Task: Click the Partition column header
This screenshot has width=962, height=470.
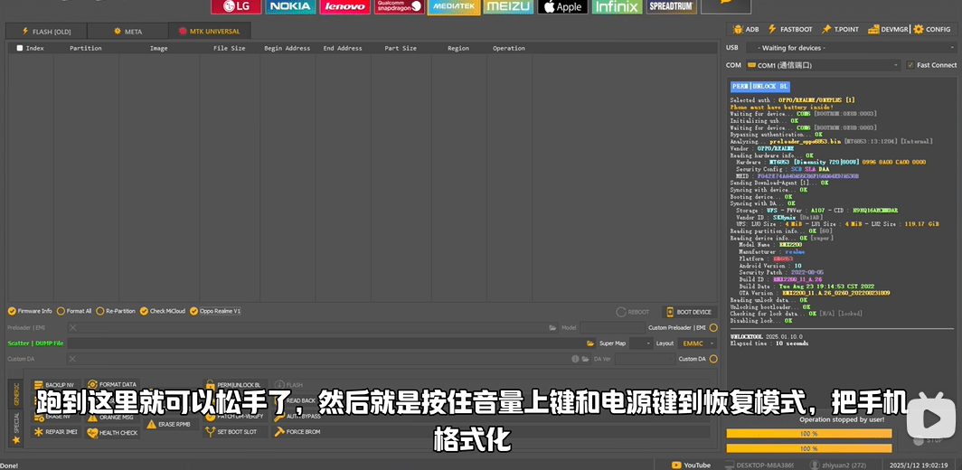Action: 86,48
